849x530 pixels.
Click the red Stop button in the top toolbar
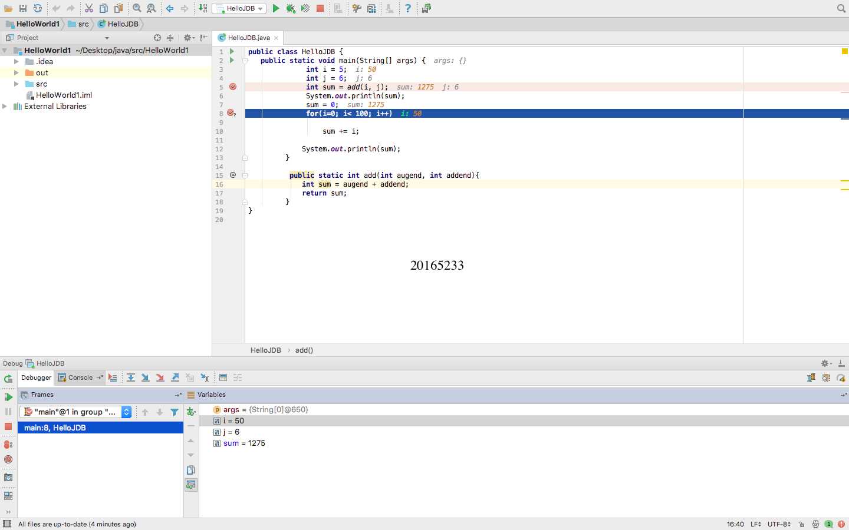coord(320,8)
